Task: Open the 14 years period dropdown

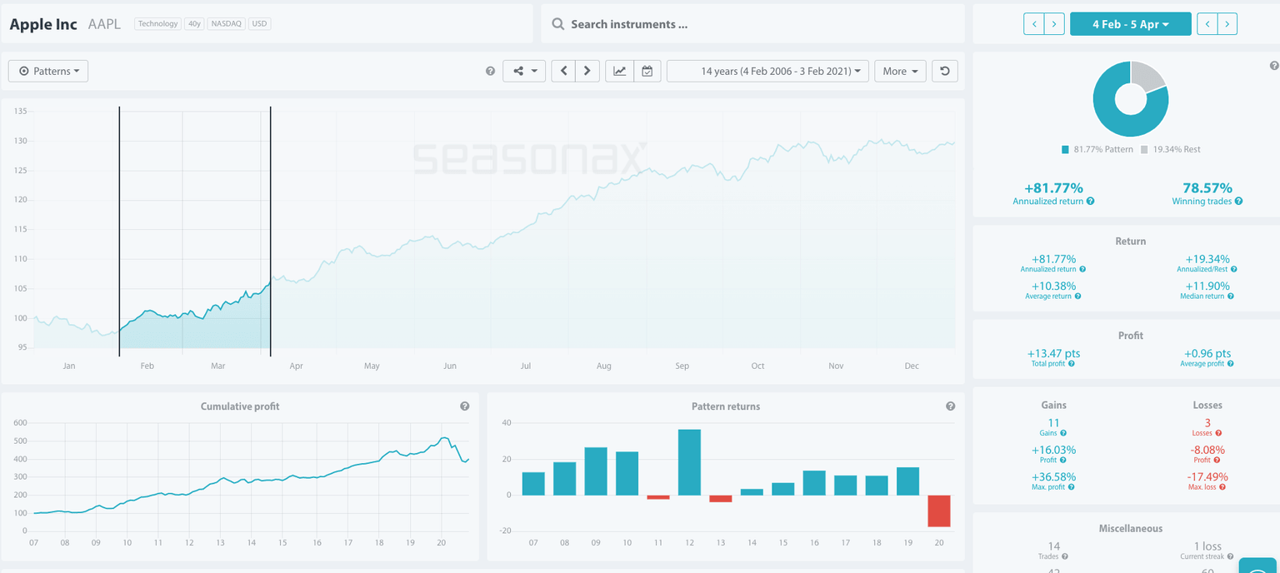Action: coord(767,71)
